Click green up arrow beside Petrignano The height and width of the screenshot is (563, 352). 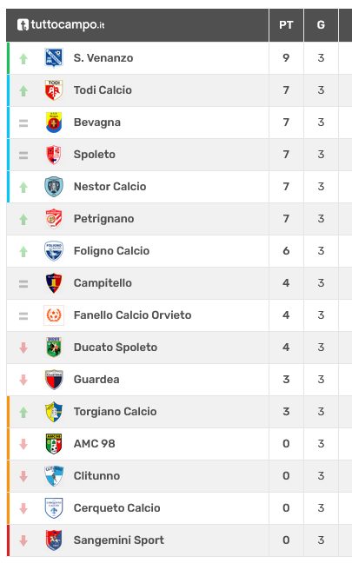tap(23, 219)
